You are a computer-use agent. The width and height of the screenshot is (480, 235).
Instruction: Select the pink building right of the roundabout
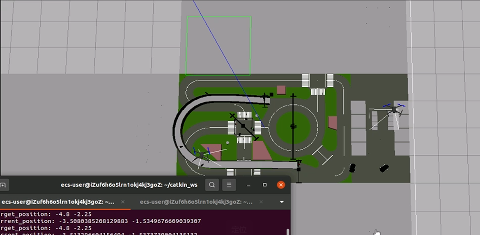[x=333, y=122]
